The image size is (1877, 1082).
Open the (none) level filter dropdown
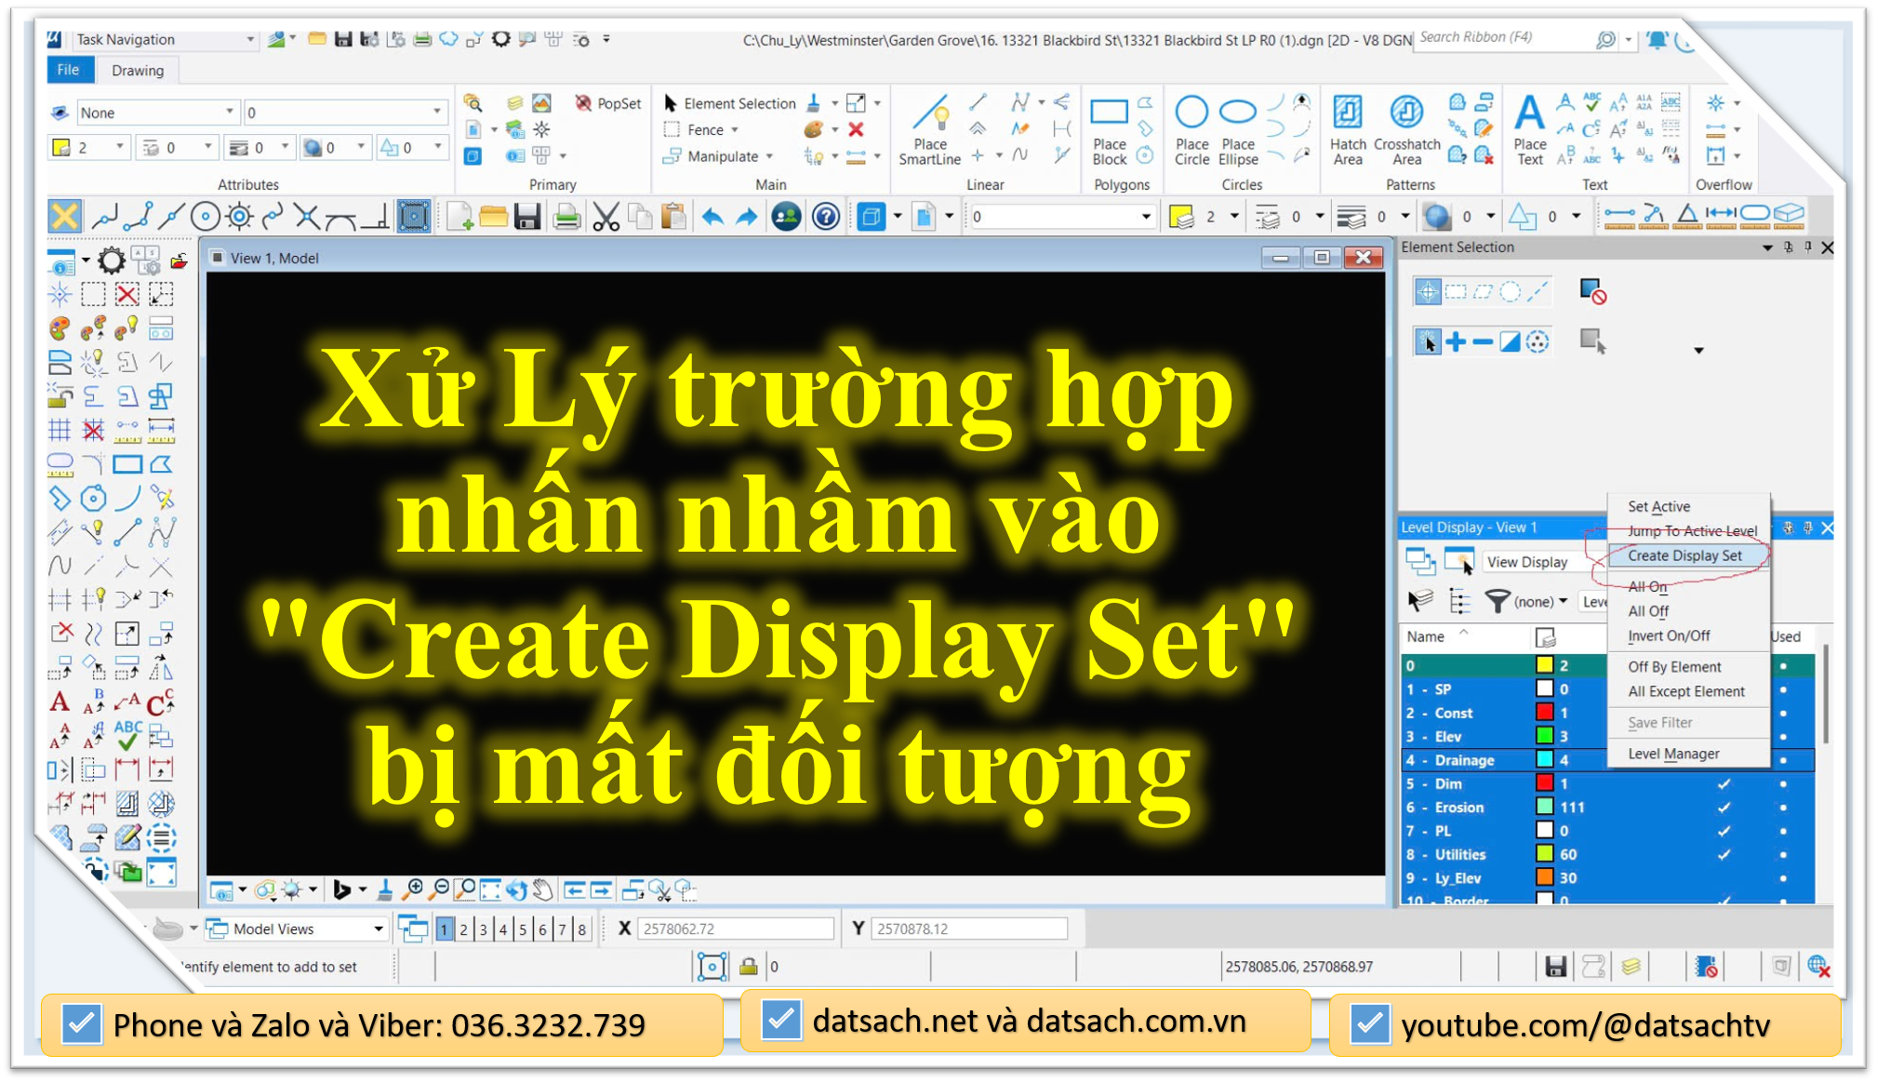[x=1564, y=601]
